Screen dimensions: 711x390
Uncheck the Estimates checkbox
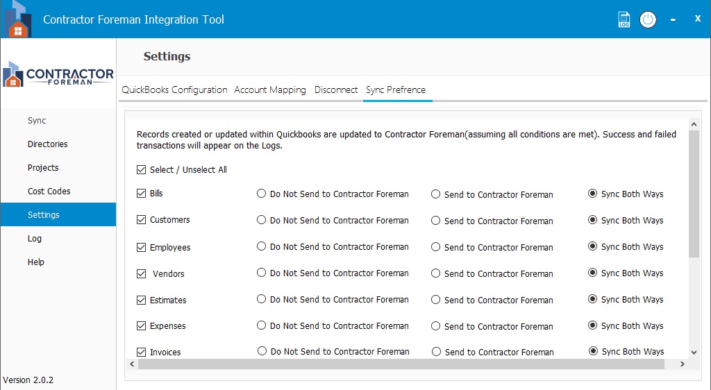(142, 300)
